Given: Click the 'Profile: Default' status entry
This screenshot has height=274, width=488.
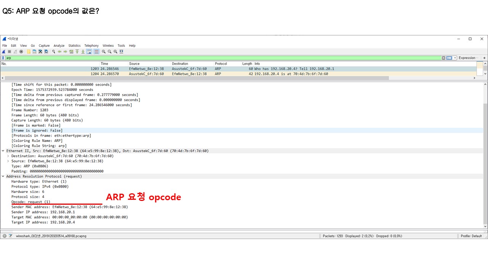Looking at the screenshot, I should (x=471, y=236).
